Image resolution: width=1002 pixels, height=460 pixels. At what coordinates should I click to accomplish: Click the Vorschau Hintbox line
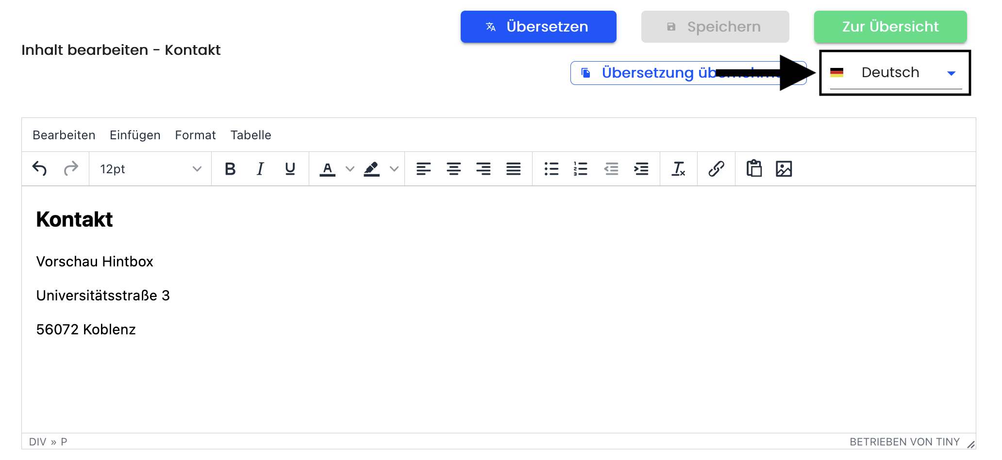coord(95,262)
